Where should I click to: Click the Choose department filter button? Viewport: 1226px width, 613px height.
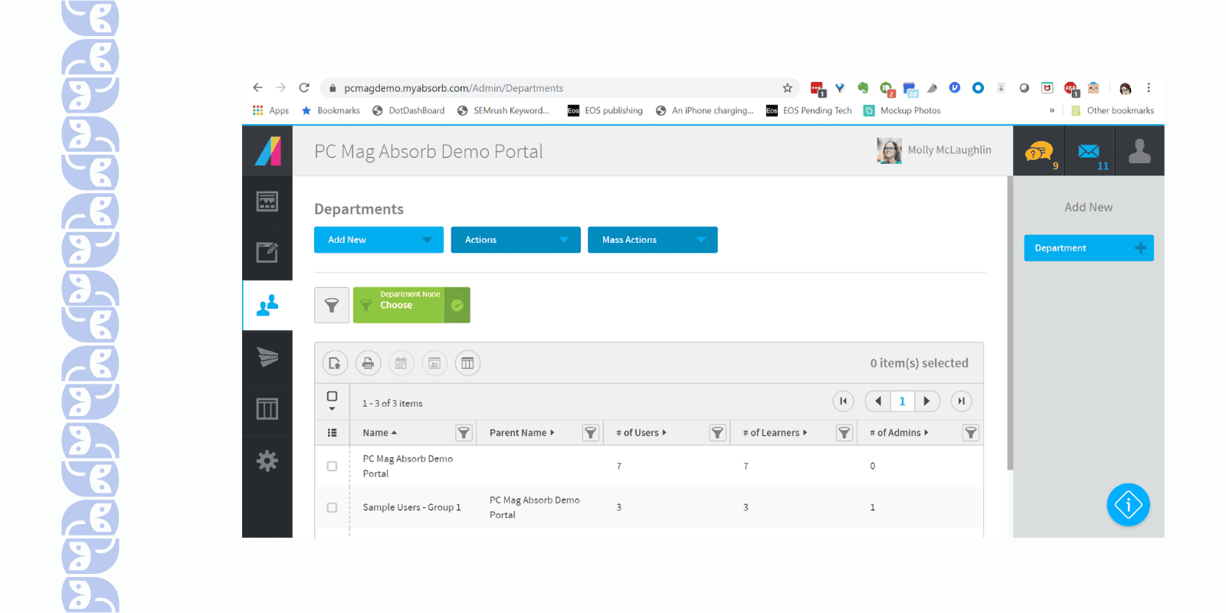pos(399,305)
